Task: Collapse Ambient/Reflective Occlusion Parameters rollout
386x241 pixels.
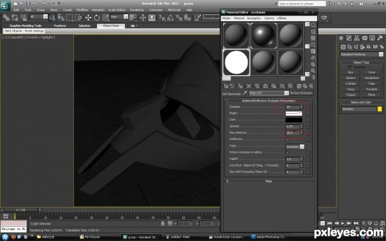Action: 269,101
